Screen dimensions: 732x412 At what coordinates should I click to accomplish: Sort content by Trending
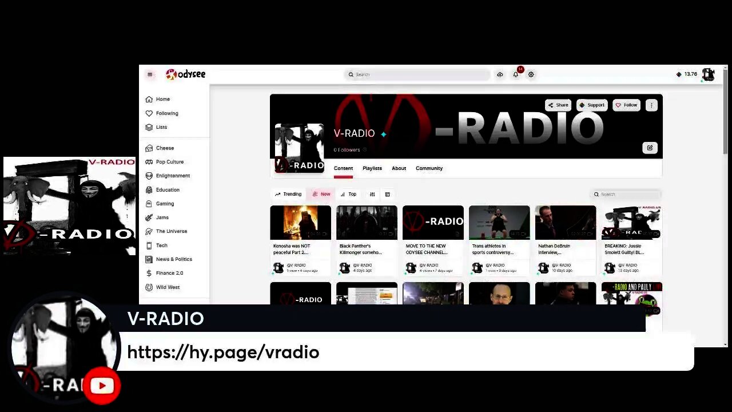tap(288, 194)
